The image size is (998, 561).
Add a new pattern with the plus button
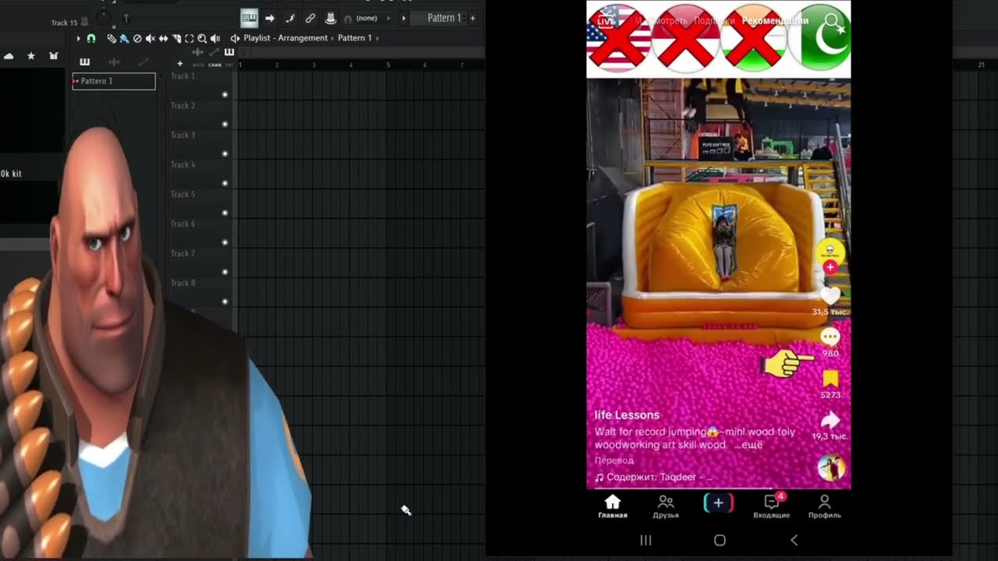(x=472, y=18)
